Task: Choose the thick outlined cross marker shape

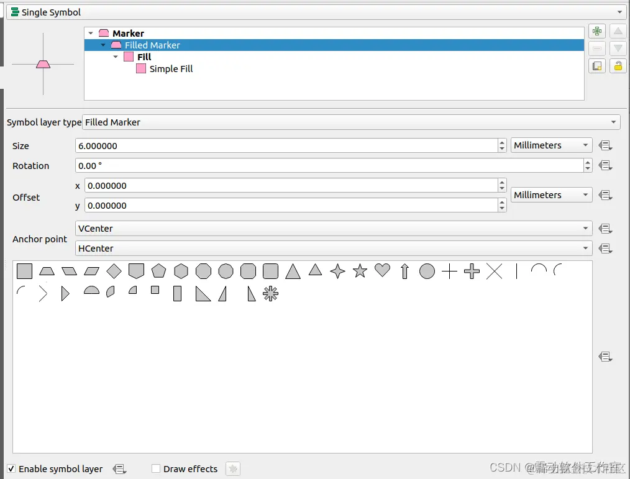Action: click(472, 271)
